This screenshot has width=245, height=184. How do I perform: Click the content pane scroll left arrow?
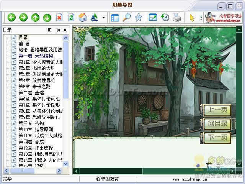pyautogui.click(x=76, y=171)
